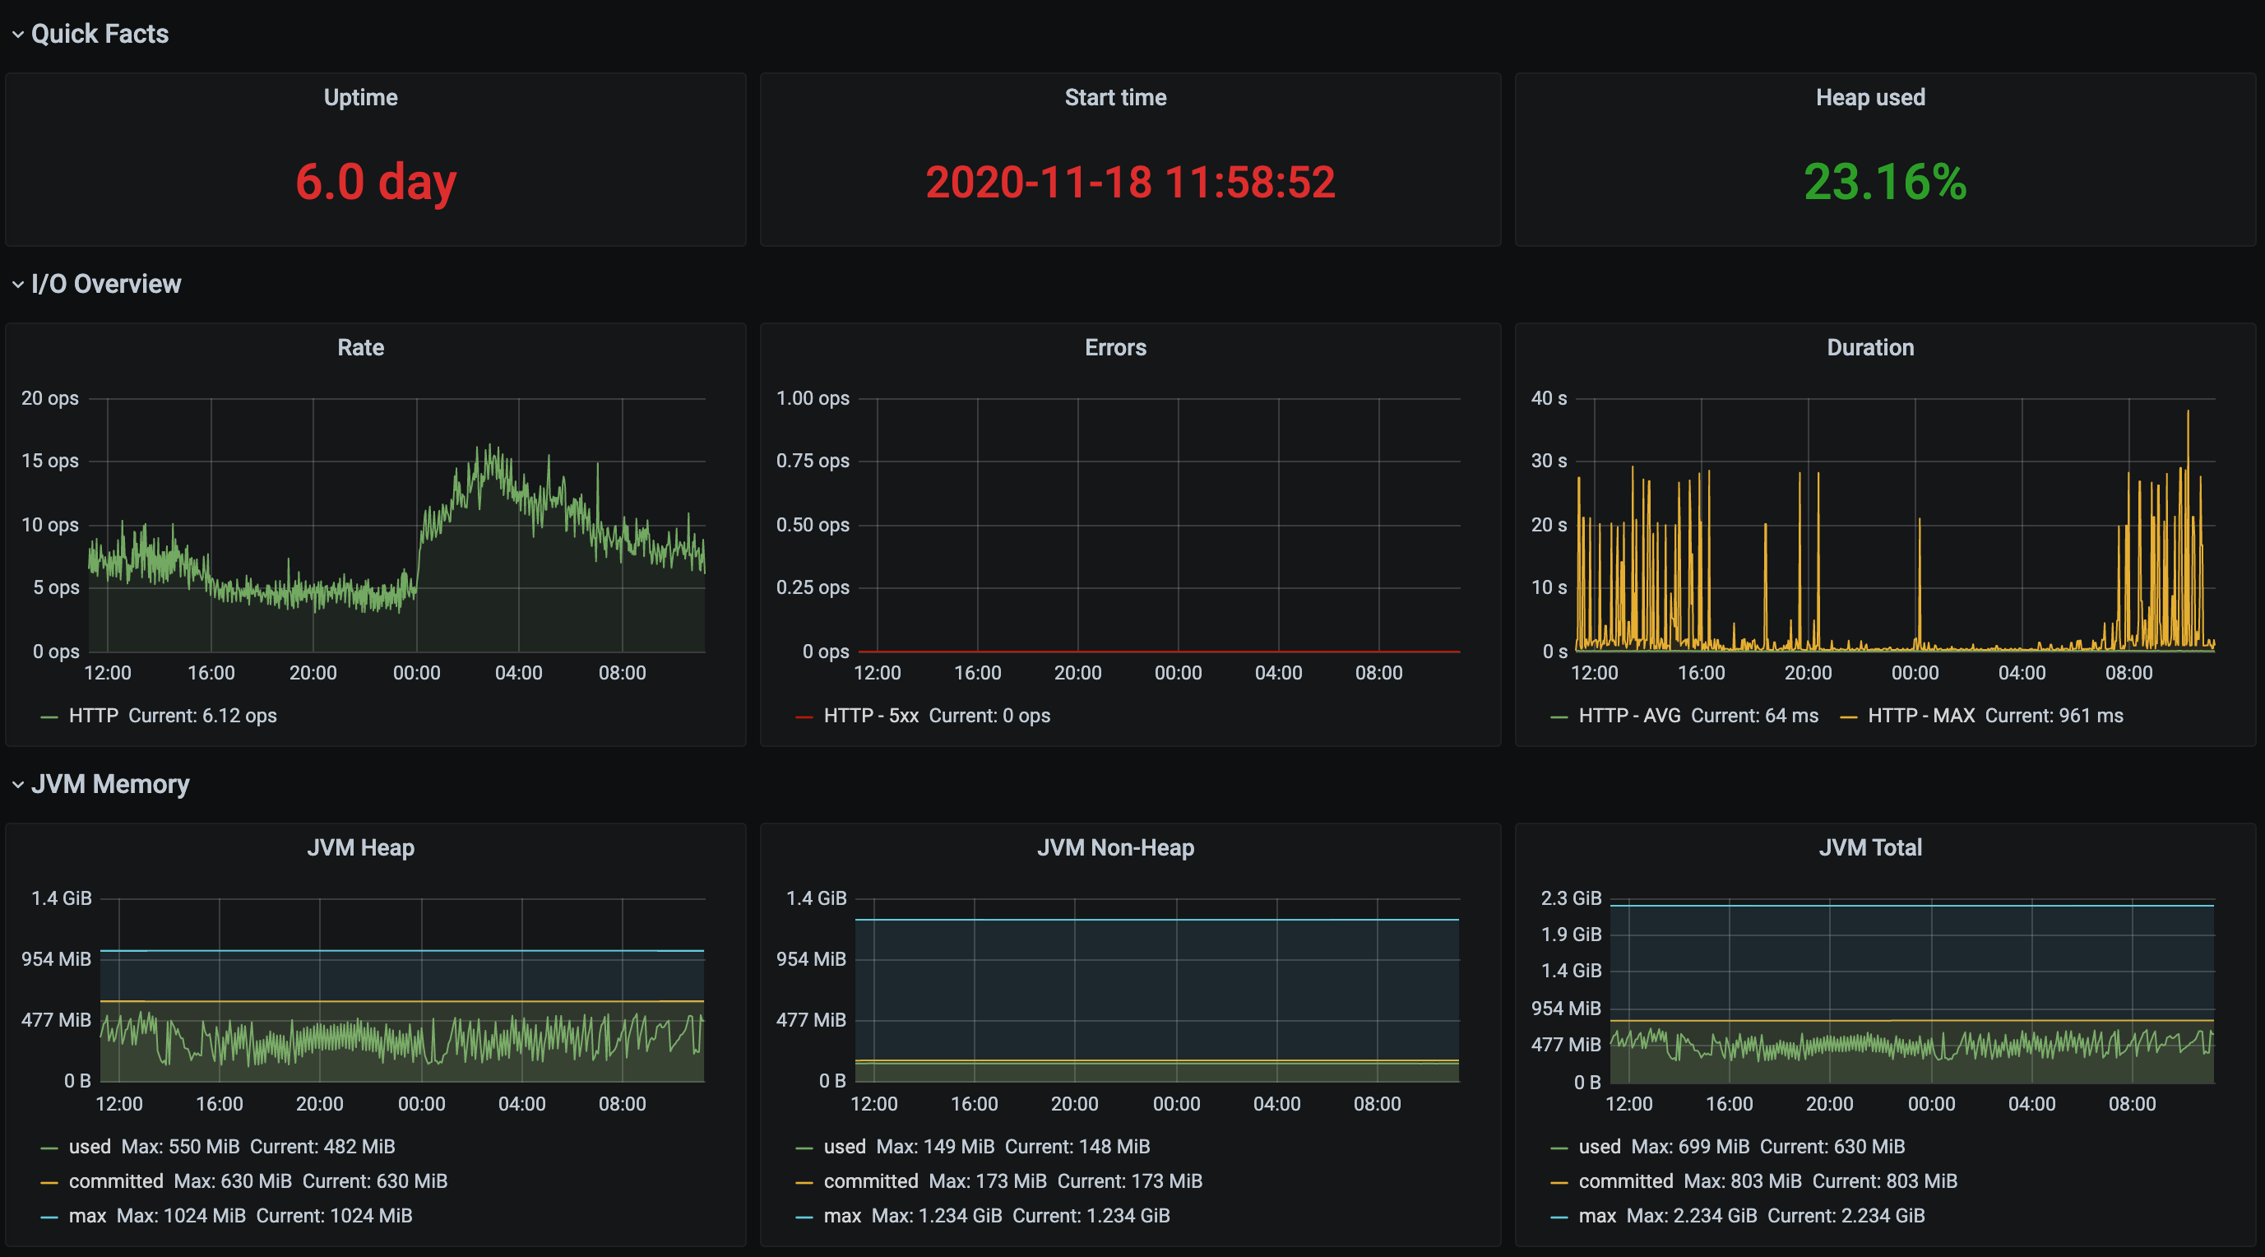Click green color line of HTTP - AVG legend

pyautogui.click(x=1559, y=718)
